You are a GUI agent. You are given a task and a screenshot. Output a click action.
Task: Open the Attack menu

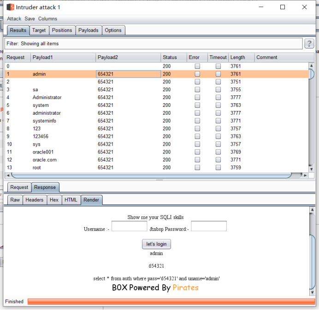click(14, 19)
